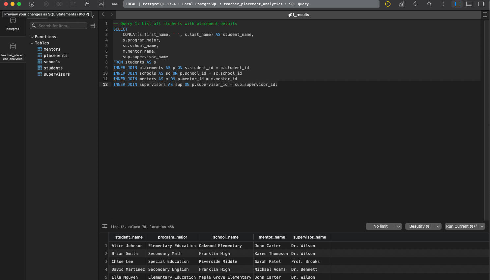Click the Beautify button

point(419,226)
